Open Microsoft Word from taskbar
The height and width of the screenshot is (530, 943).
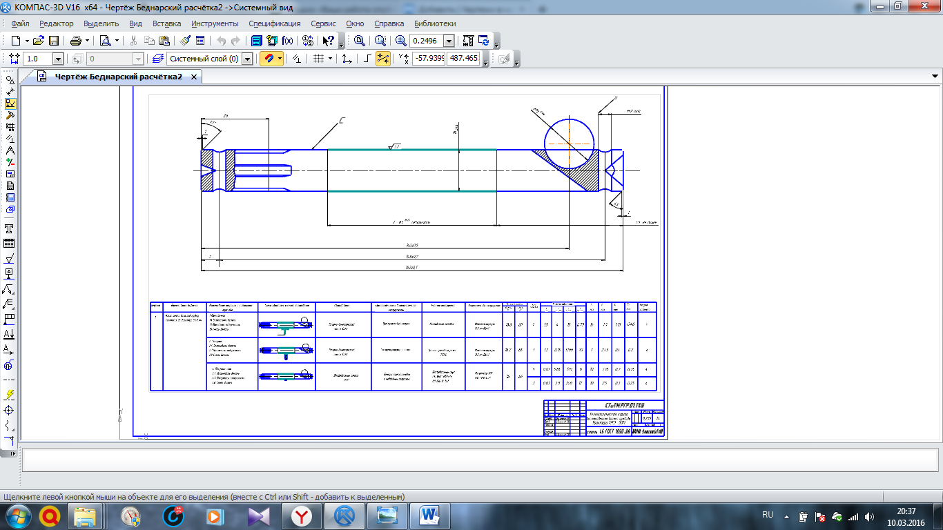click(x=429, y=516)
